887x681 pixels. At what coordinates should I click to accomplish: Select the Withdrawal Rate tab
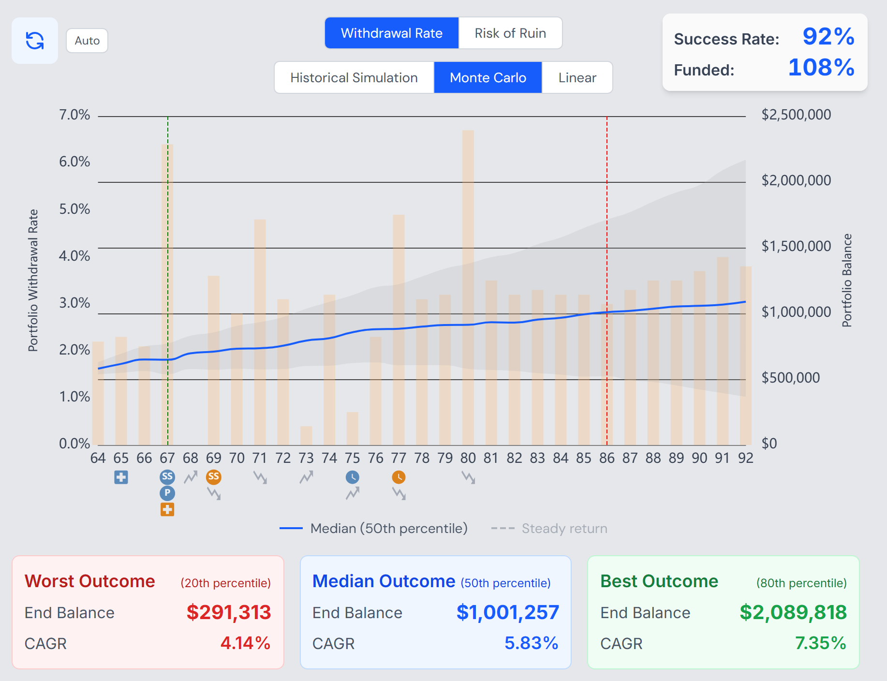[392, 33]
